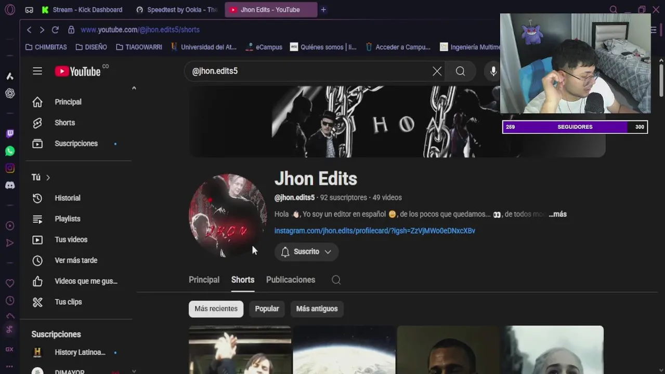Filter shorts by Más antiguos
Screen dimensions: 665x374
click(317, 309)
